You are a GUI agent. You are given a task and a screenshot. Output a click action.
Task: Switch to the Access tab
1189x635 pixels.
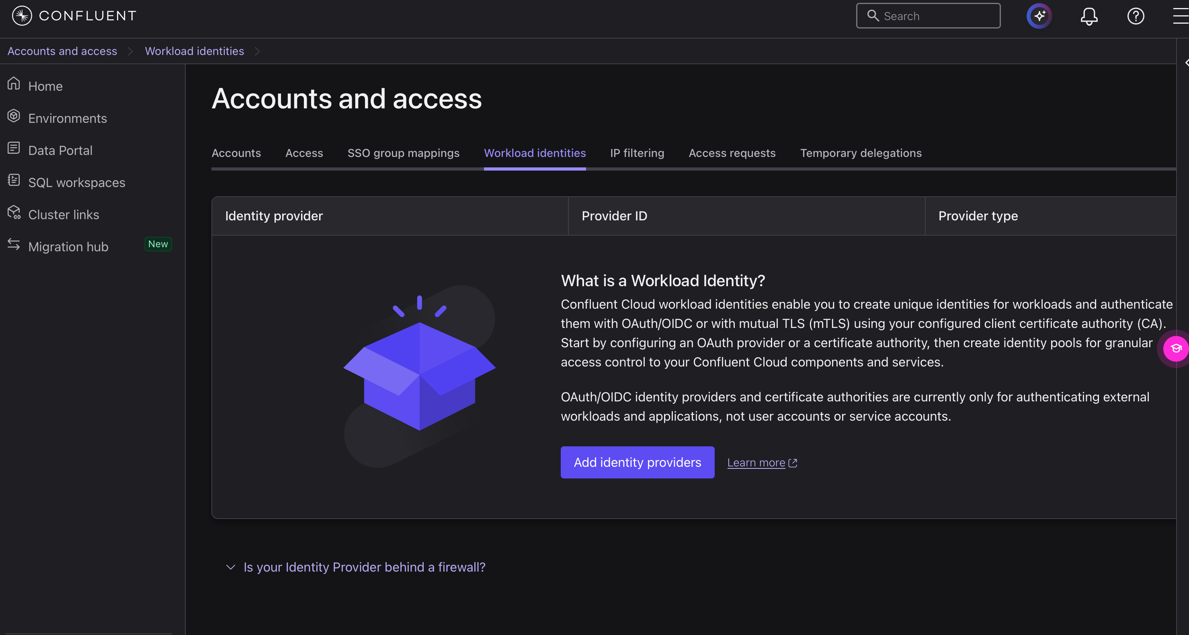[304, 153]
